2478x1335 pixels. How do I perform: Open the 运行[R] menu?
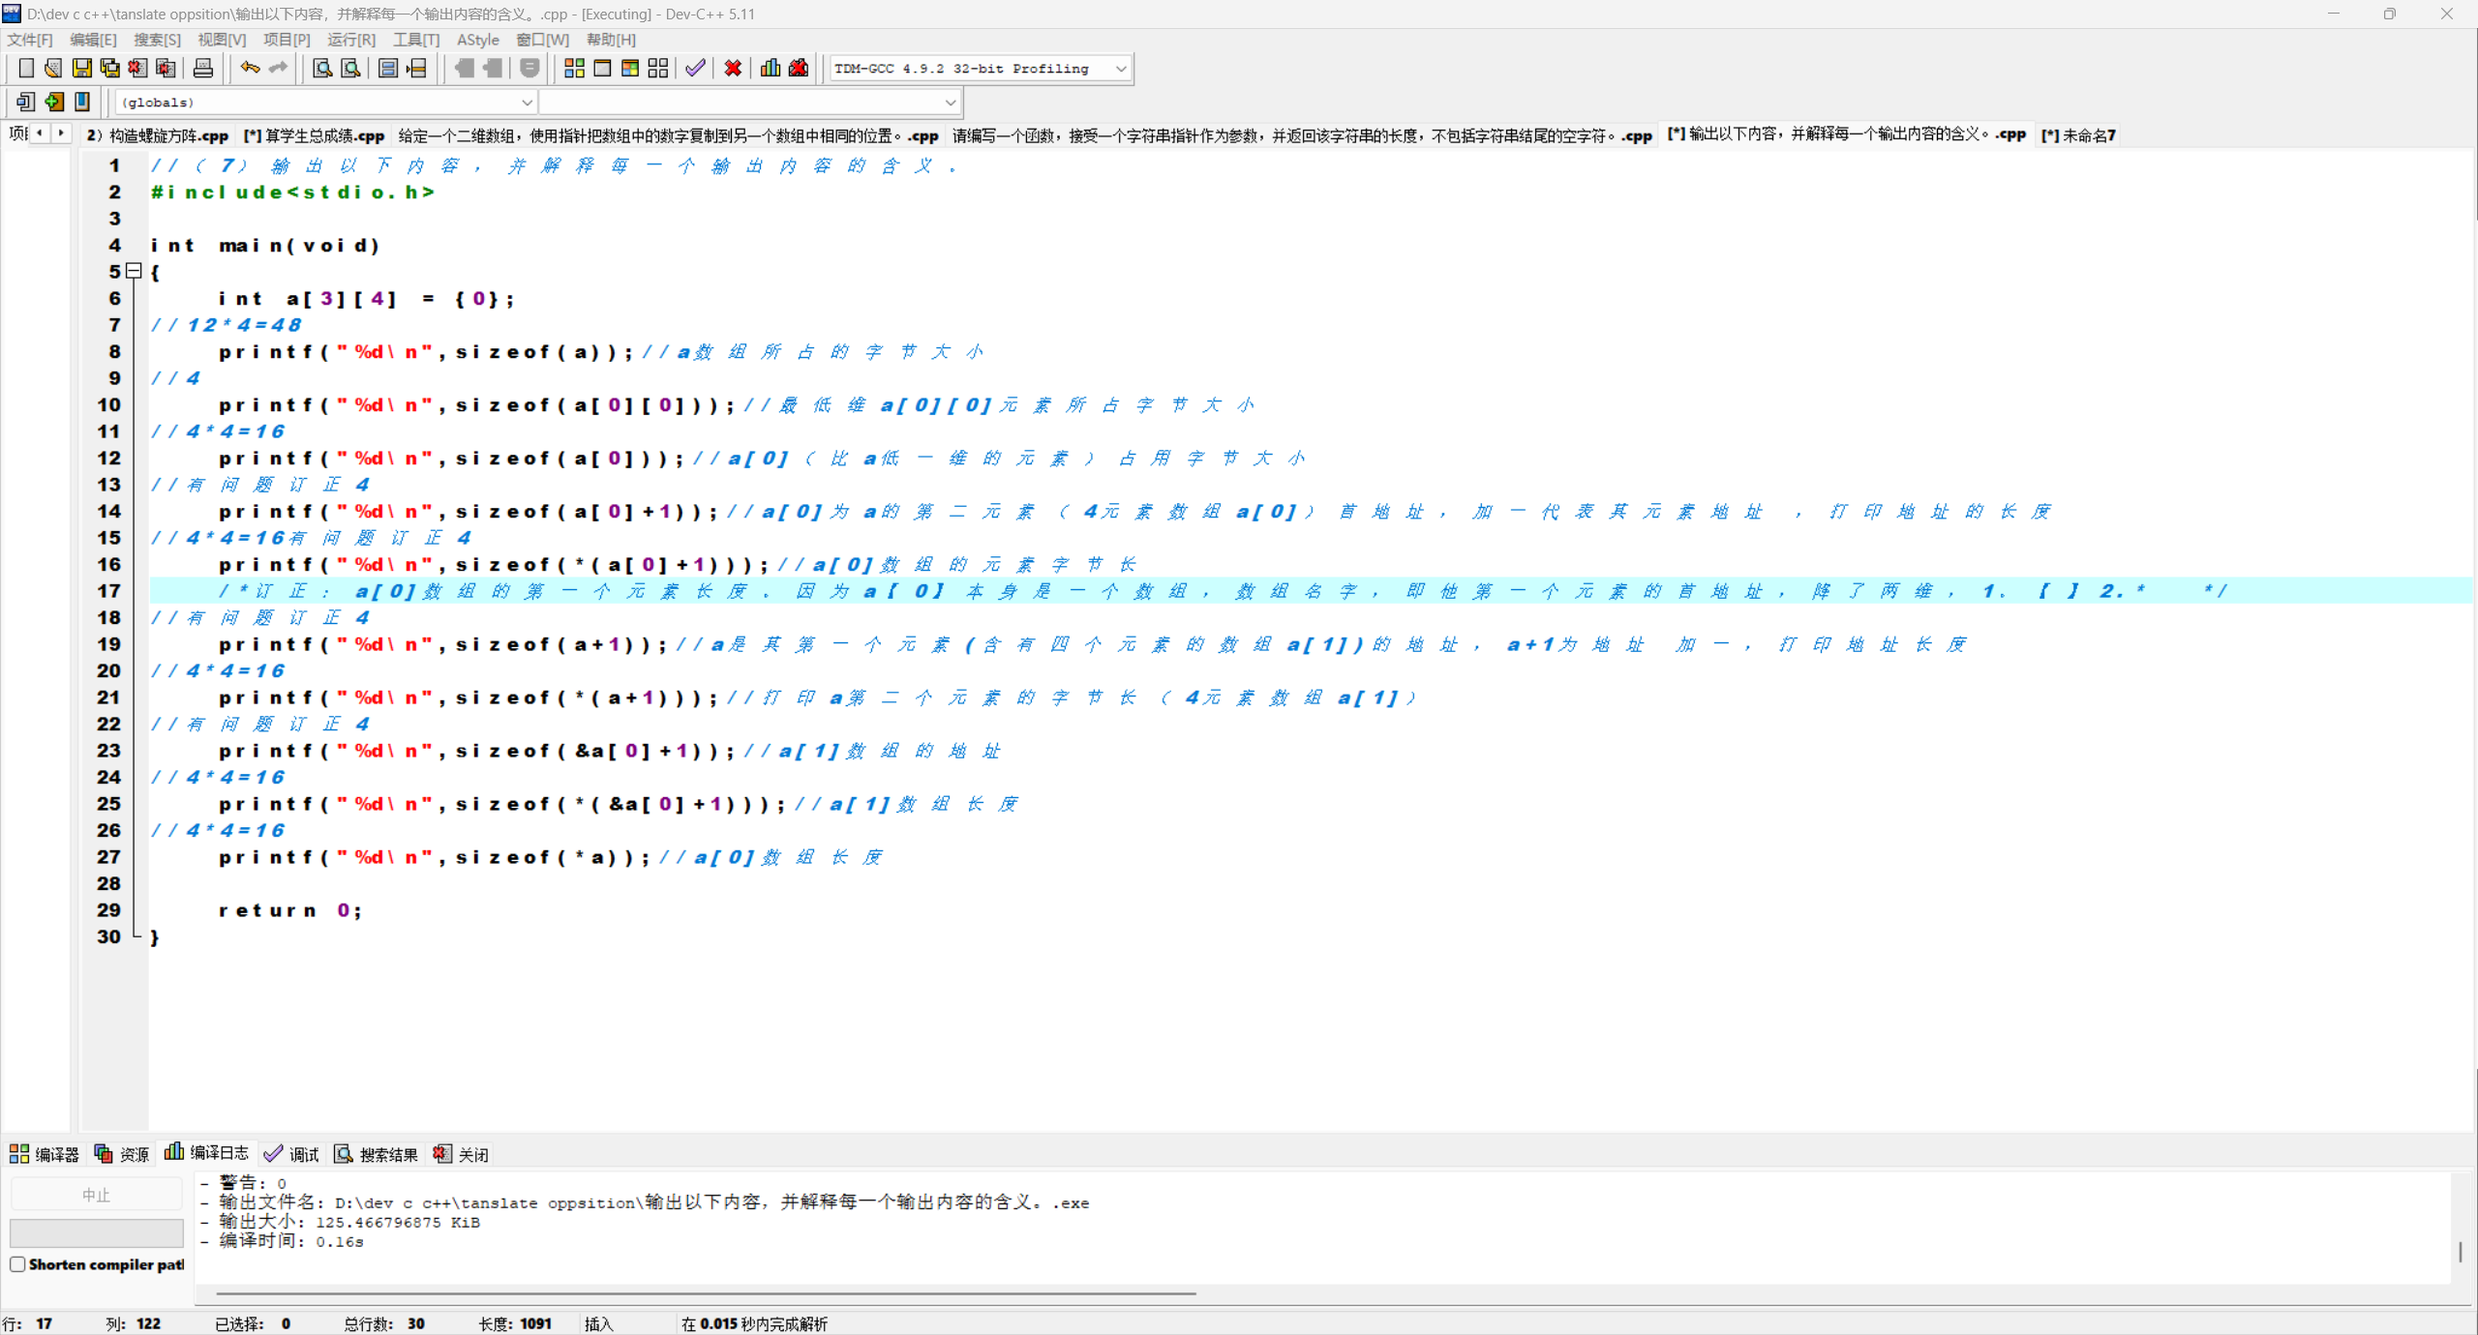point(351,40)
